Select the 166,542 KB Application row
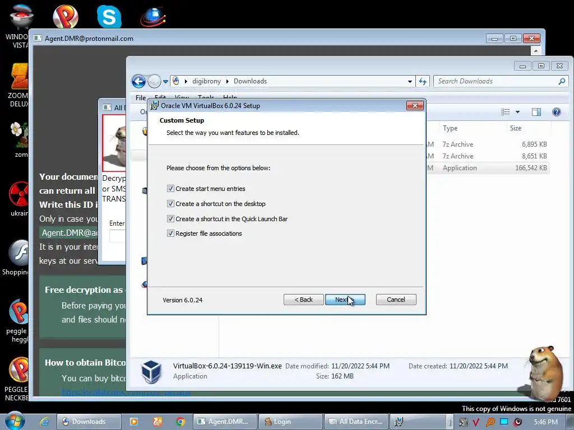 click(x=488, y=168)
